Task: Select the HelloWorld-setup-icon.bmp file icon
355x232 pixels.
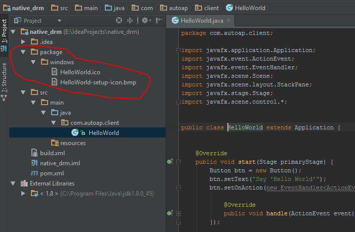Action: click(x=54, y=82)
